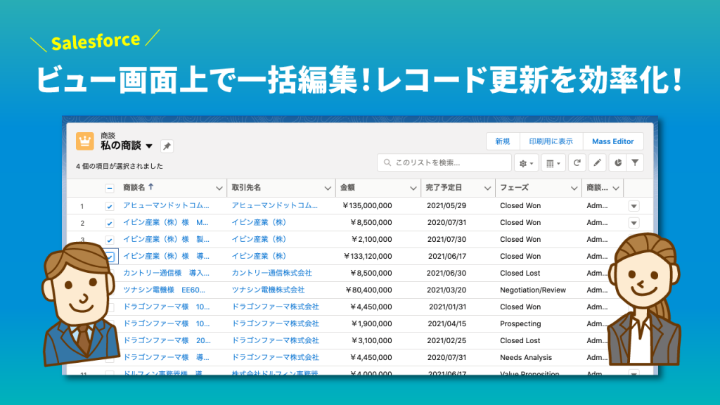The image size is (720, 405).
Task: Click the 2021/06/30 date cell
Action: point(446,273)
